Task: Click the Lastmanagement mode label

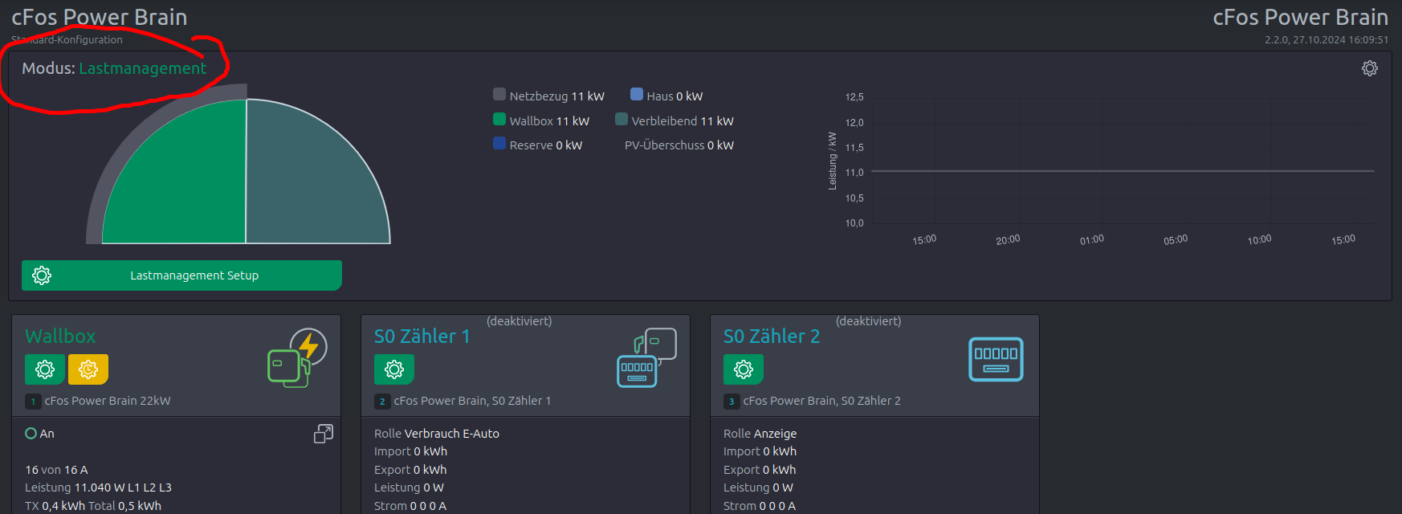Action: coord(142,68)
